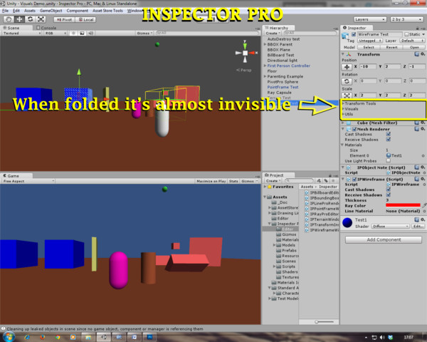427x342 pixels.
Task: Click the Model Select button
Action: click(x=369, y=47)
